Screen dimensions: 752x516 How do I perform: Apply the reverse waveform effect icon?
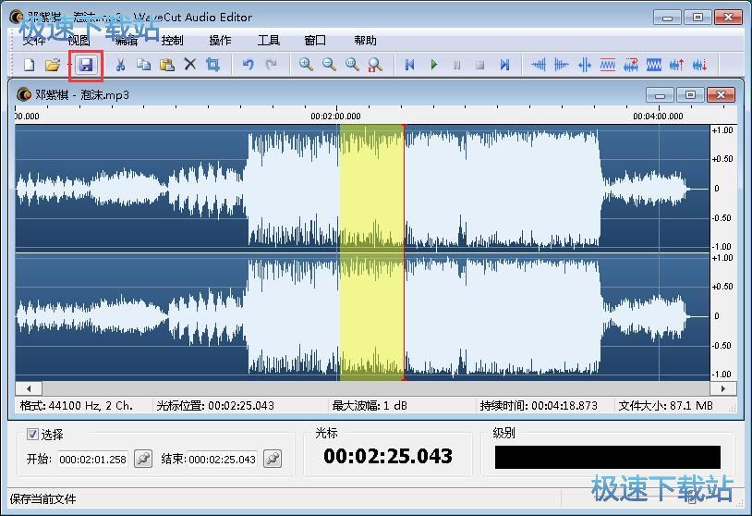point(631,65)
